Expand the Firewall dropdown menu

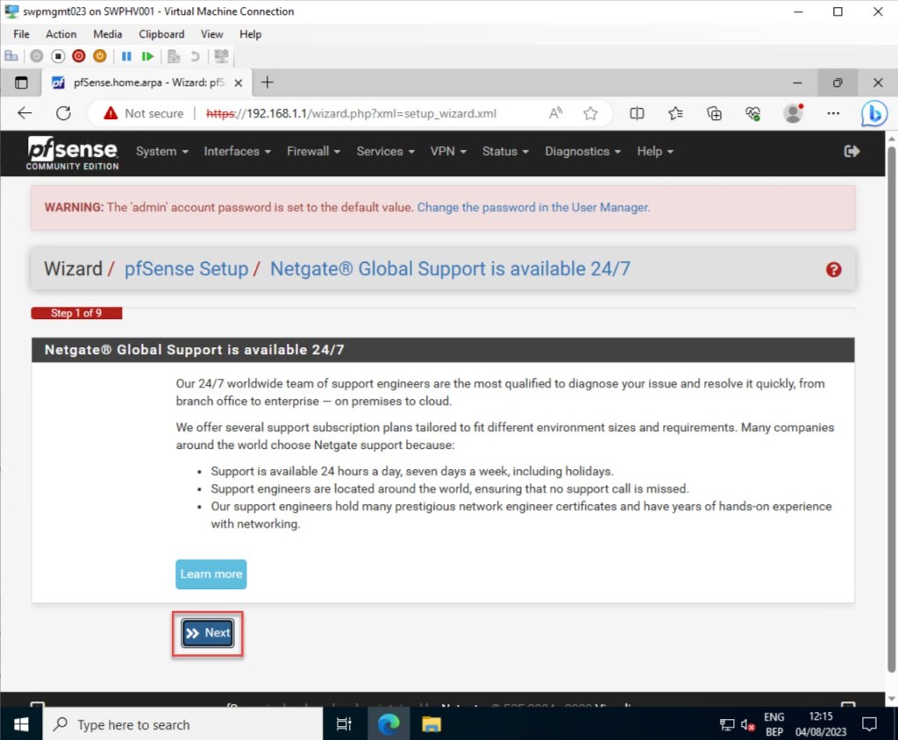[x=313, y=151]
